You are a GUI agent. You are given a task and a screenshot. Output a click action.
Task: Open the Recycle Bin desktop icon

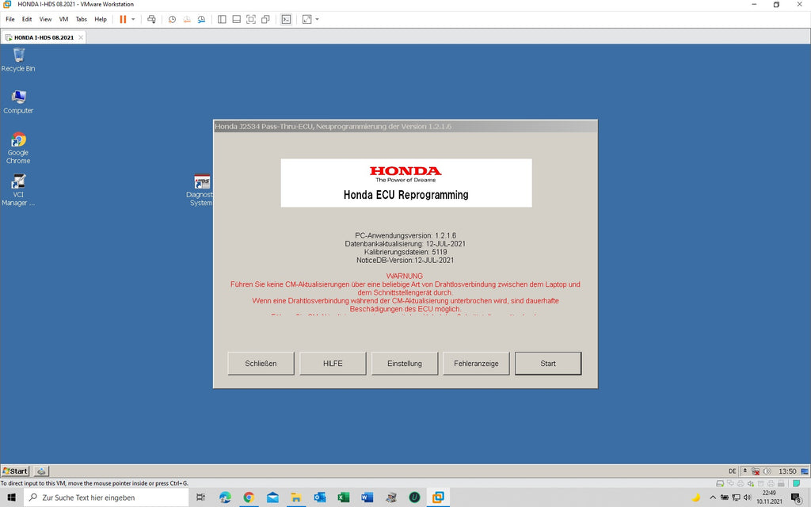(x=18, y=59)
